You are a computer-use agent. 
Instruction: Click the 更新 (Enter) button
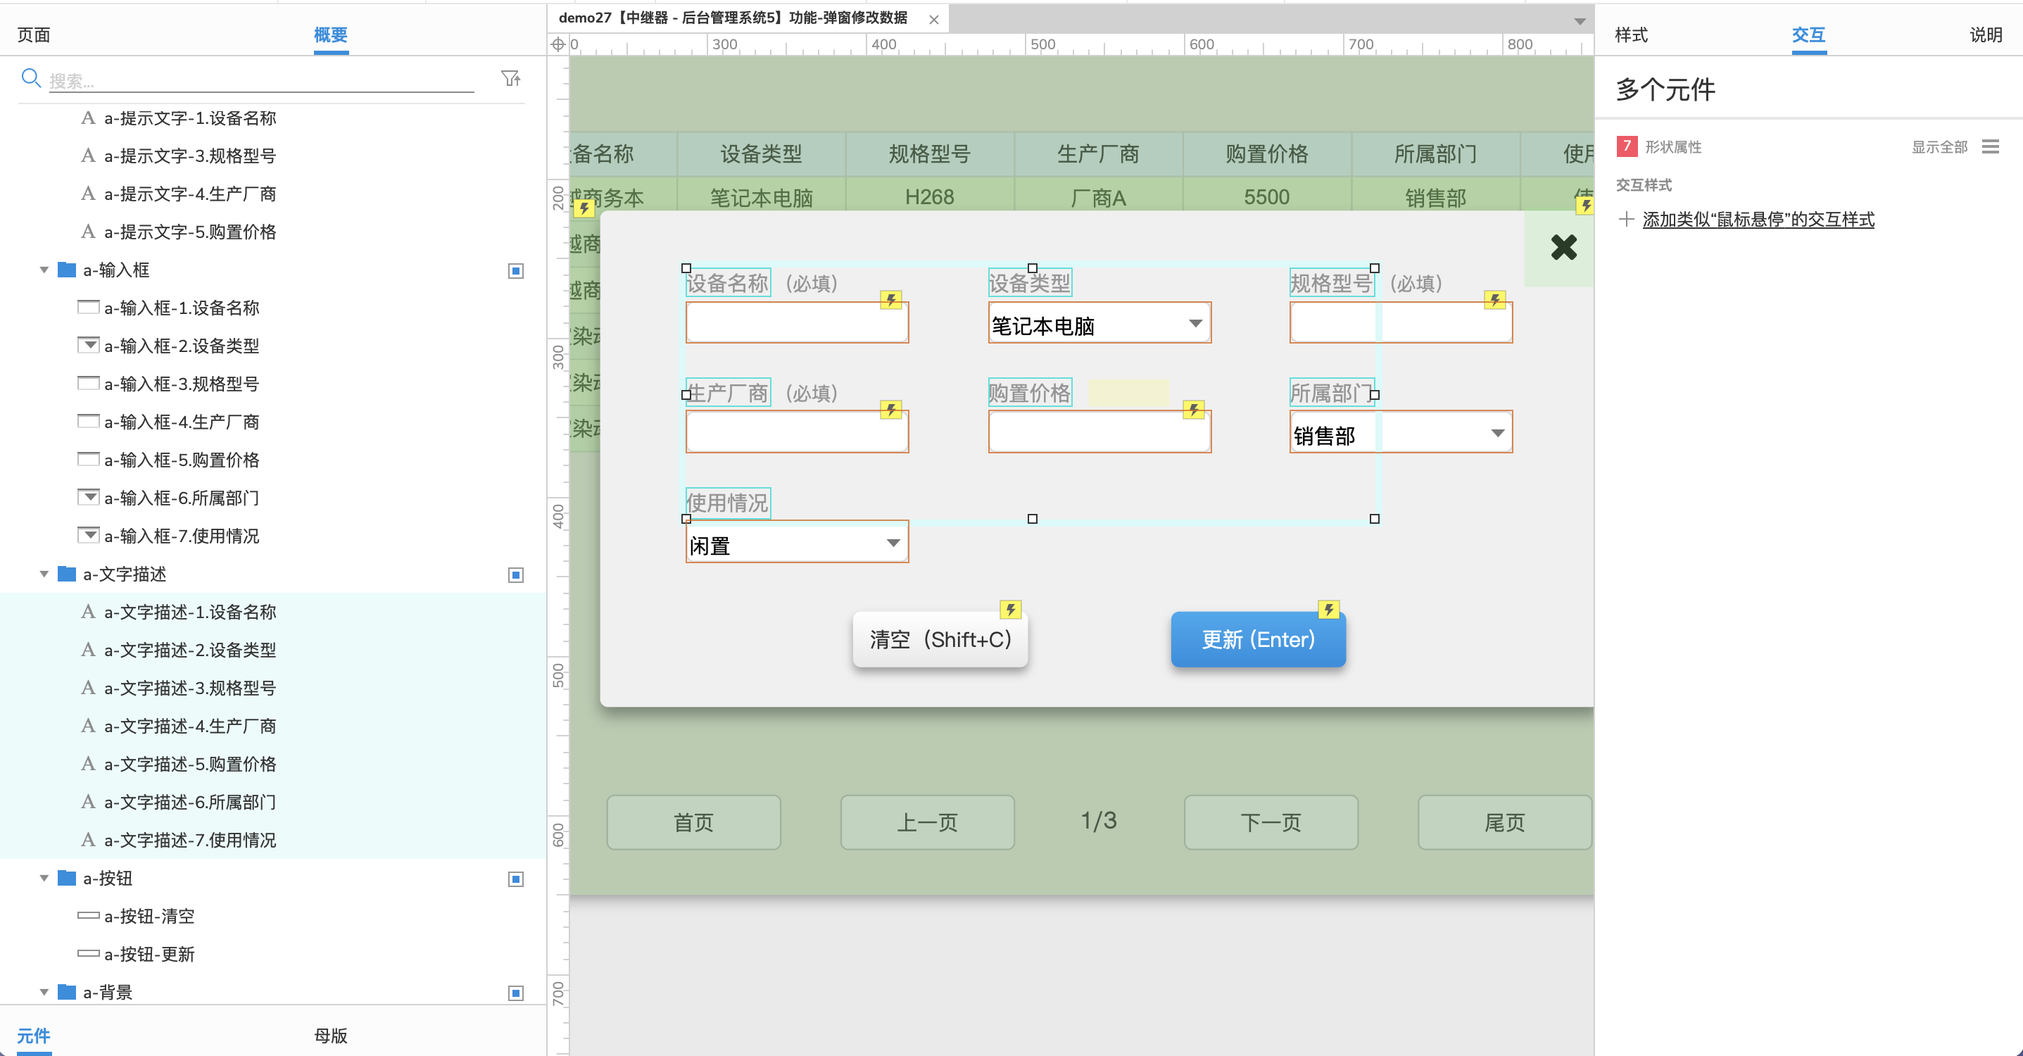click(x=1258, y=639)
